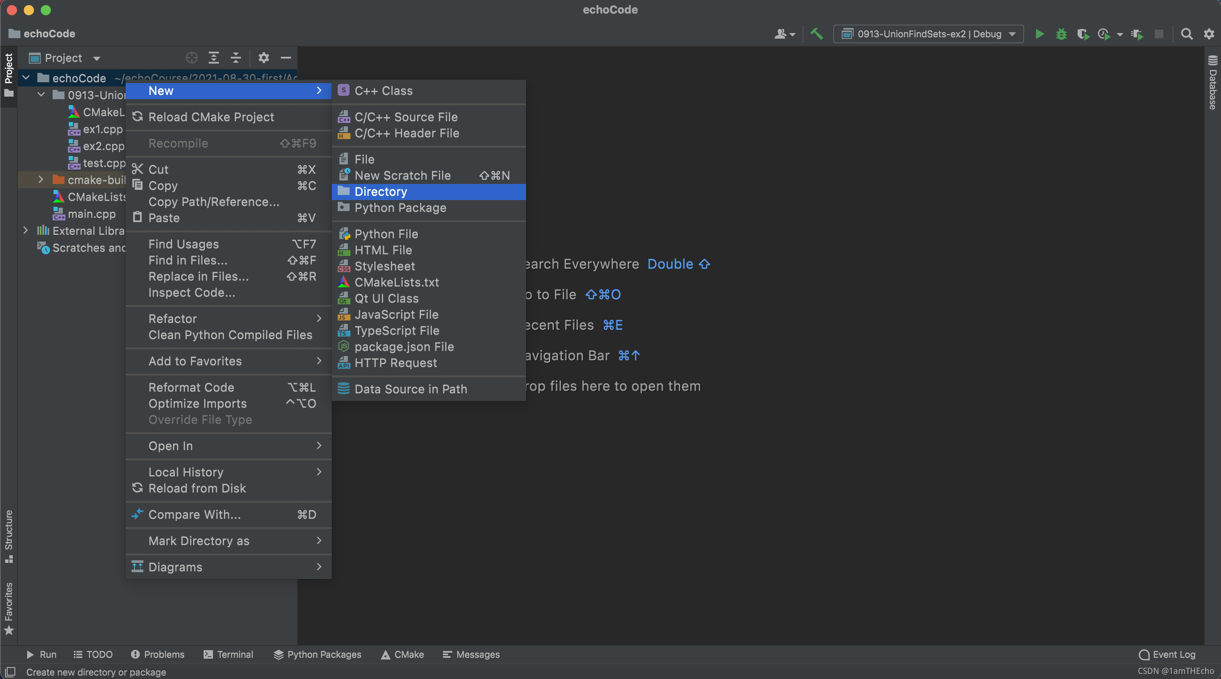This screenshot has width=1221, height=679.
Task: Open Project panel gear options
Action: click(x=263, y=58)
